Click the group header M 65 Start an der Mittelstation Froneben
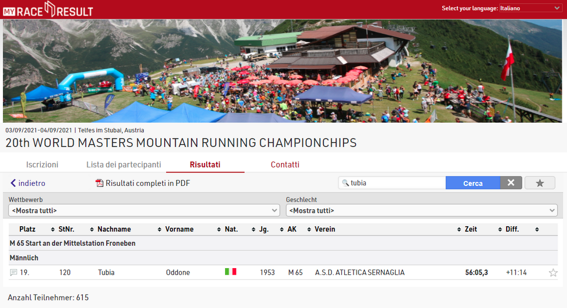This screenshot has width=567, height=308. 72,243
